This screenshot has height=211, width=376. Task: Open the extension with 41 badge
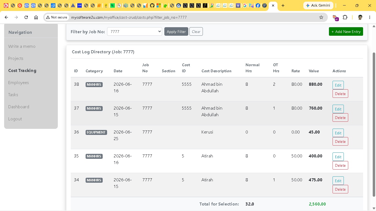[335, 18]
